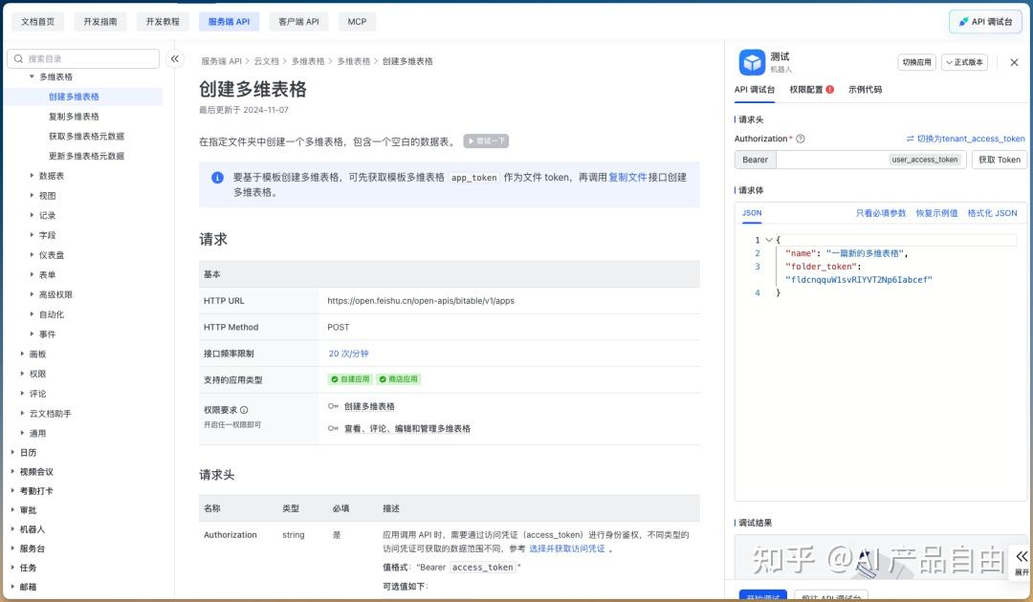Open the MCP top tab
Viewport: 1033px width, 602px height.
[357, 22]
